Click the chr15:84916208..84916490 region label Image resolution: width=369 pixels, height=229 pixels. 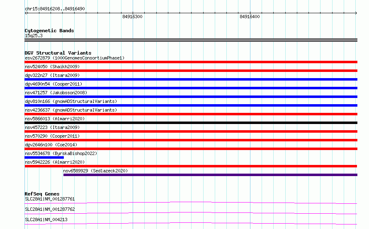(55, 9)
